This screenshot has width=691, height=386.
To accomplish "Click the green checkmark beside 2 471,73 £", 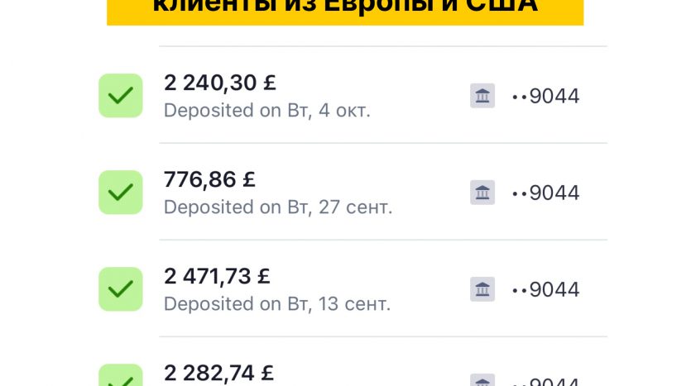I will click(x=121, y=289).
